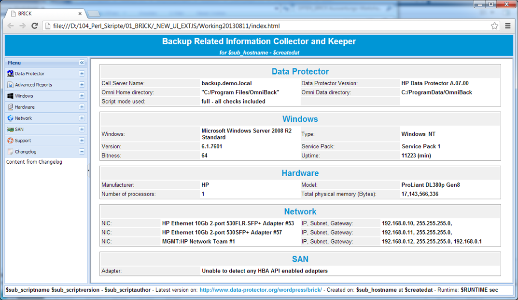
Task: Click 'C:/ProgramData/OmniBack' directory value
Action: (436, 92)
